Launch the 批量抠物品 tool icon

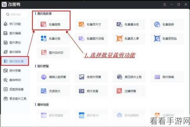click(157, 38)
